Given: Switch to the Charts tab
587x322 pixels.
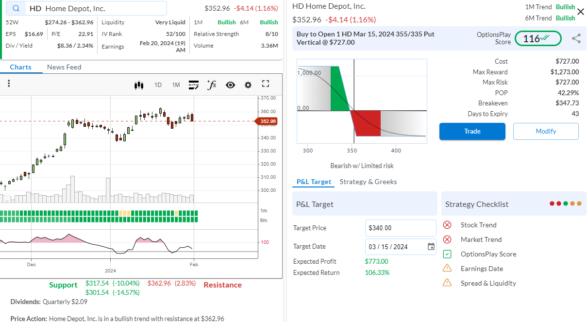Looking at the screenshot, I should (x=20, y=67).
